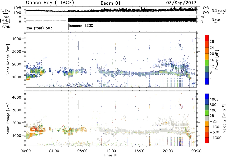The image size is (227, 157).
Task: Click the Slant Range label of power panel
Action: click(x=8, y=60)
